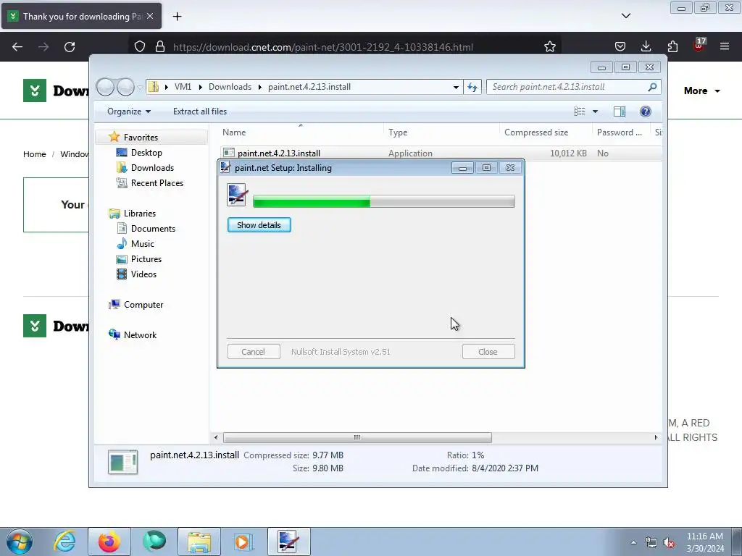The width and height of the screenshot is (742, 556).
Task: Open Explorer Help with question mark icon
Action: click(x=646, y=111)
